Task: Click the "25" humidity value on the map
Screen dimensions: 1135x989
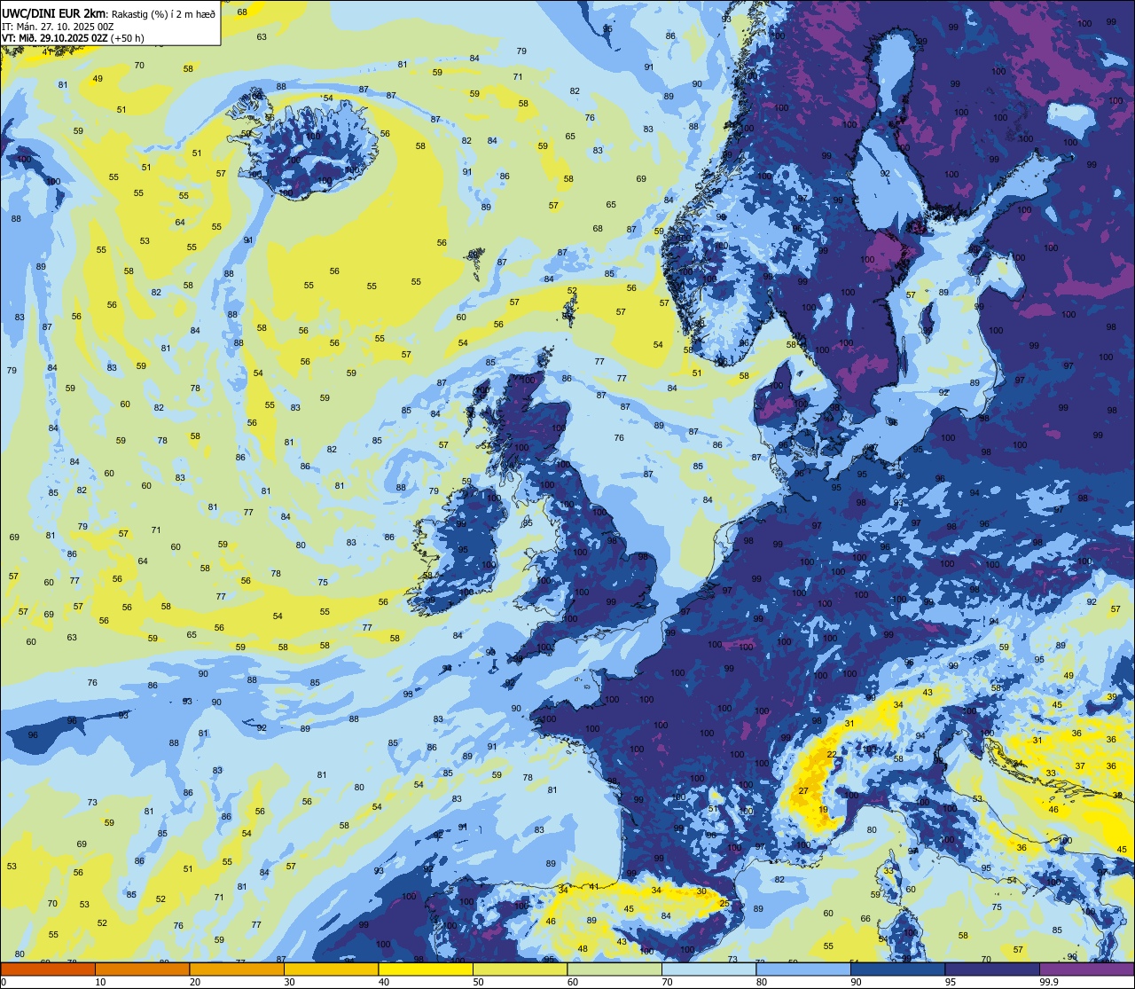Action: pos(724,904)
